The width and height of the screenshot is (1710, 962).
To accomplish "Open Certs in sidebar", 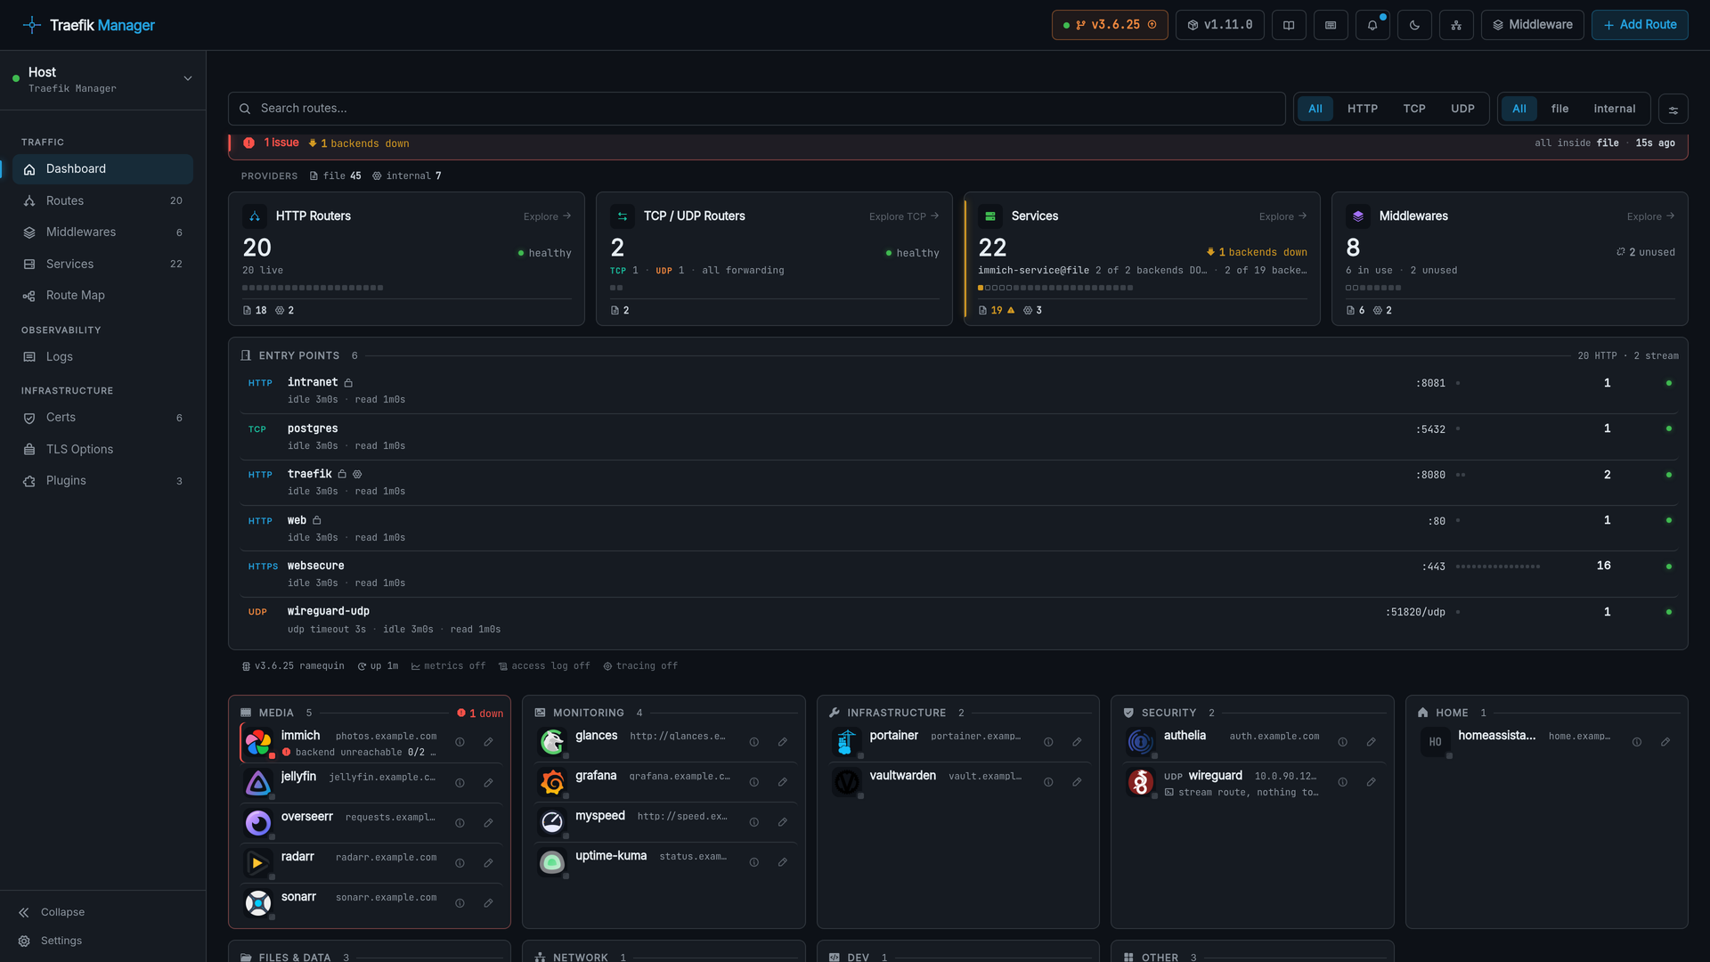I will (x=102, y=418).
